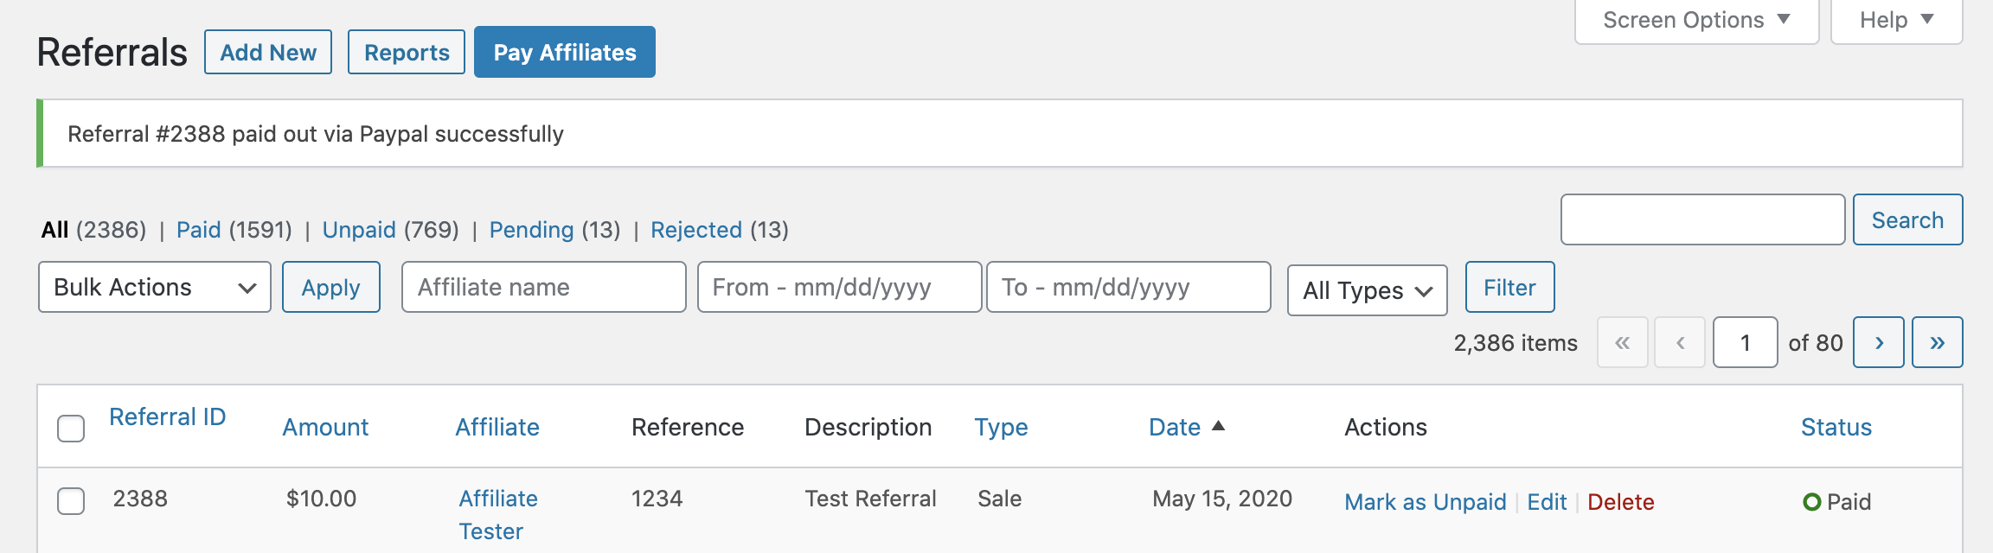Focus the Affiliate name field

(x=543, y=287)
